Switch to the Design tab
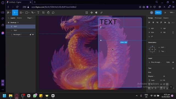 pos(150,18)
